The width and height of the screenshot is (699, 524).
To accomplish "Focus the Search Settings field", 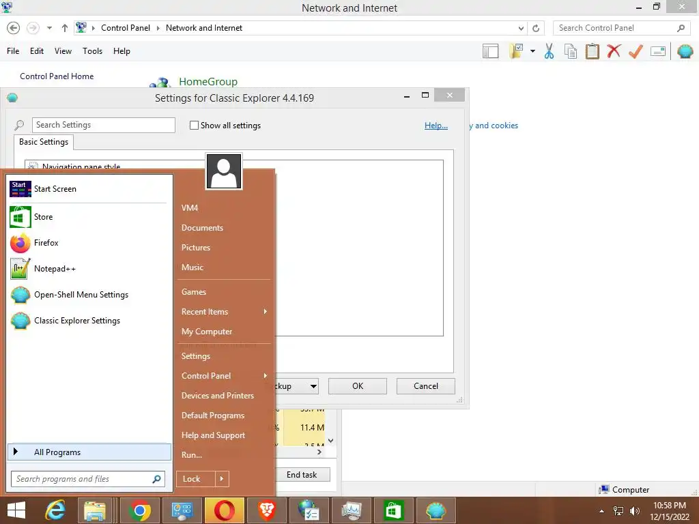I will [x=104, y=126].
